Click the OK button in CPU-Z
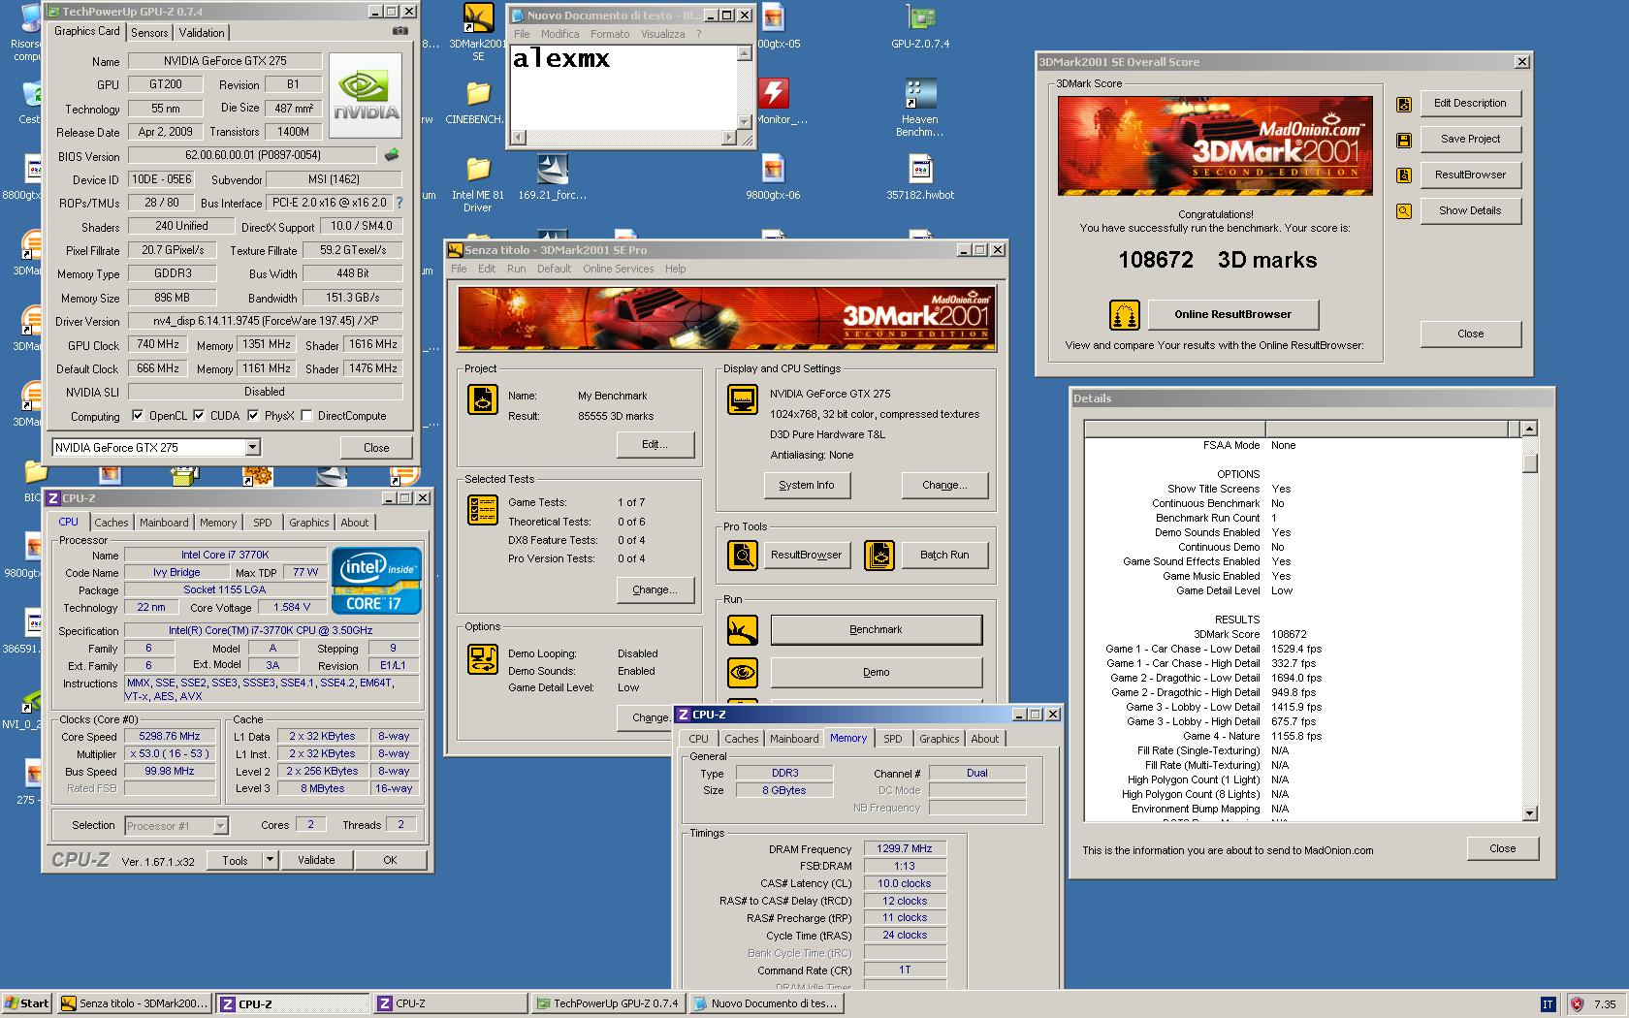Screen dimensions: 1629x1018 click(390, 860)
